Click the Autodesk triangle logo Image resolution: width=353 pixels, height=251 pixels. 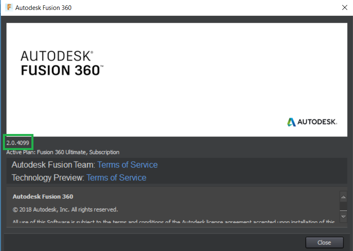tap(292, 122)
